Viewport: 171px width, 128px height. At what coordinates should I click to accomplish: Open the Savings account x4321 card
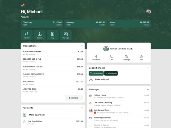click(x=86, y=23)
